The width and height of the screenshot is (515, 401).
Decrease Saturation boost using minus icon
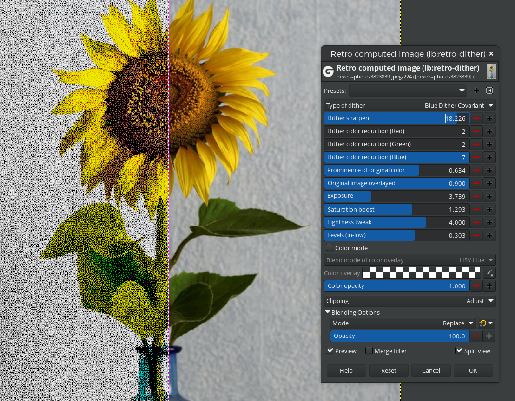point(476,209)
